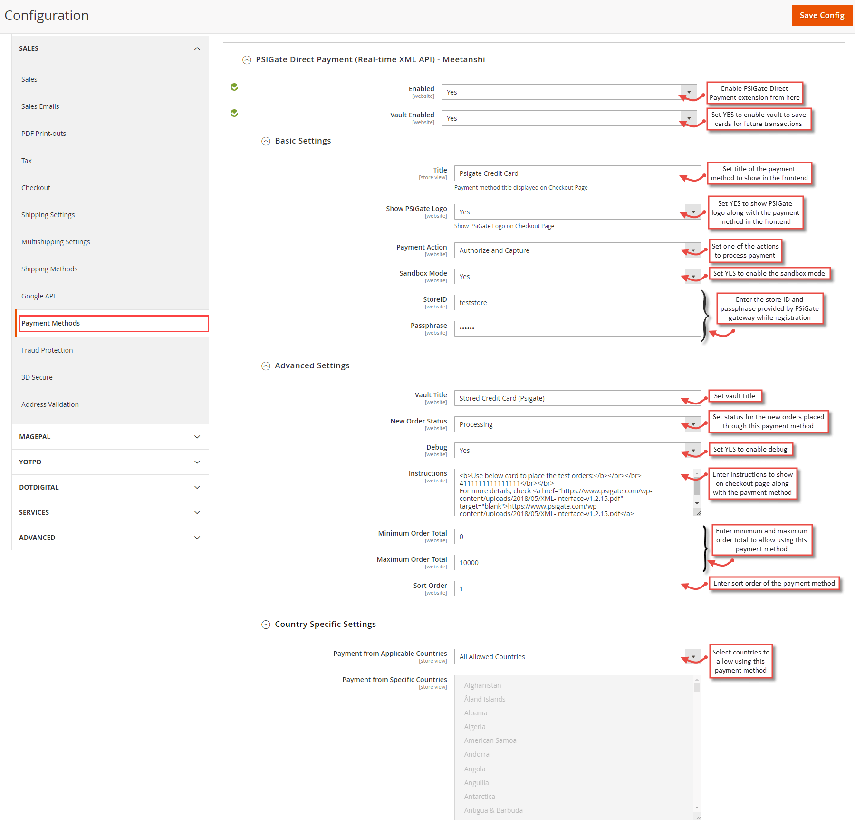This screenshot has width=855, height=827.
Task: Open Google API settings
Action: [38, 296]
